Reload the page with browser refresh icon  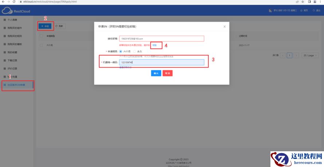click(x=14, y=2)
